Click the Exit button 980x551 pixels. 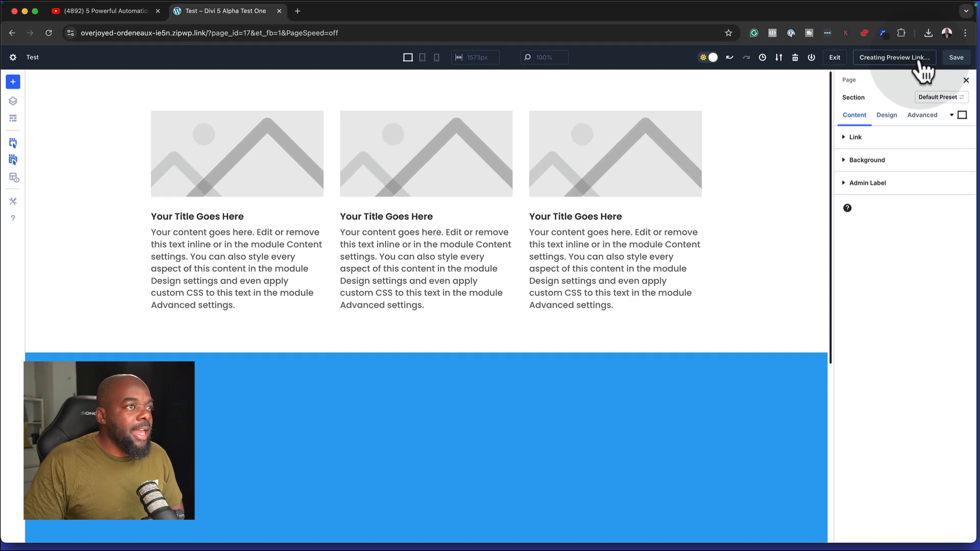pos(835,57)
